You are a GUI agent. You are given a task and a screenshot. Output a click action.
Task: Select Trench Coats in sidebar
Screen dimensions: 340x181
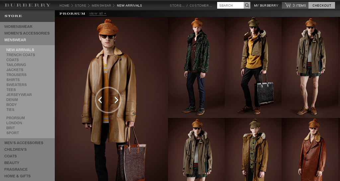(x=21, y=55)
